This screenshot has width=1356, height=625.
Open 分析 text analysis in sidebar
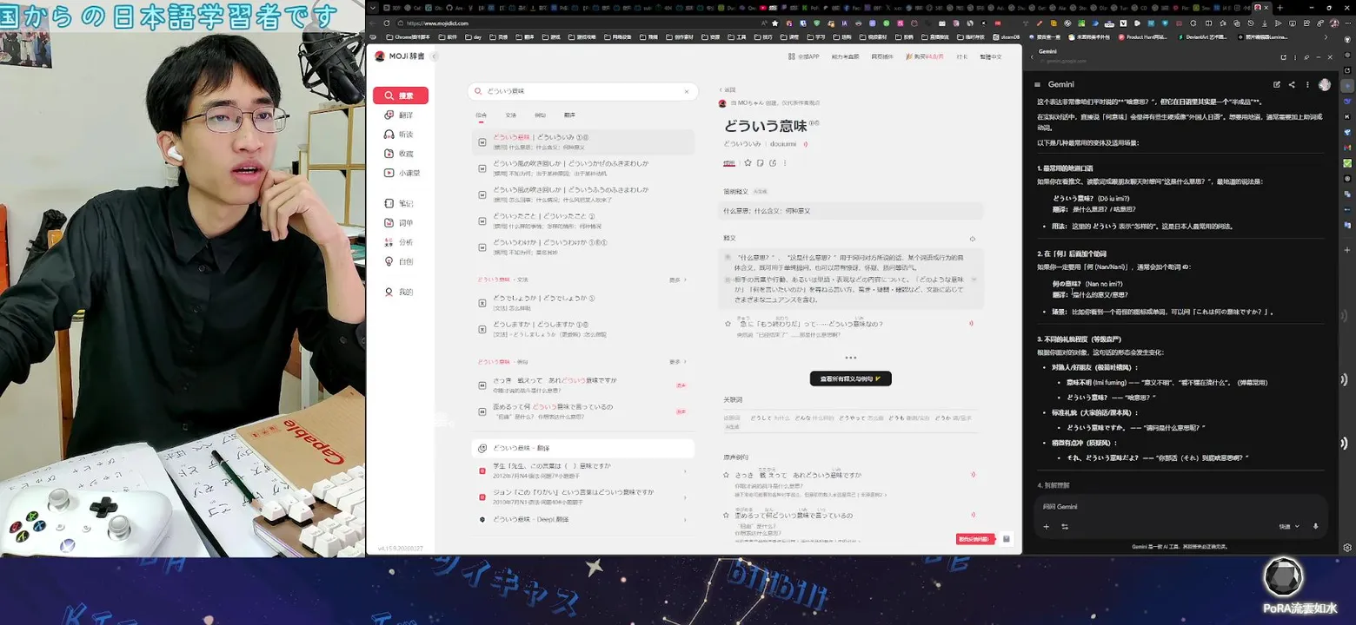(x=400, y=242)
